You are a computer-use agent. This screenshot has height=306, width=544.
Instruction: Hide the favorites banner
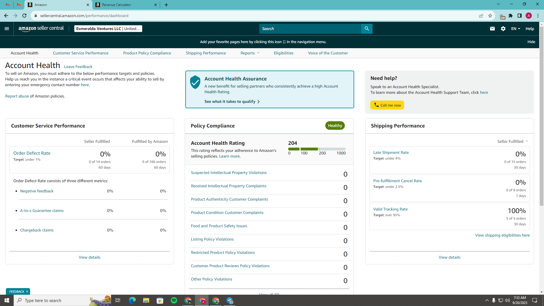coord(531,42)
